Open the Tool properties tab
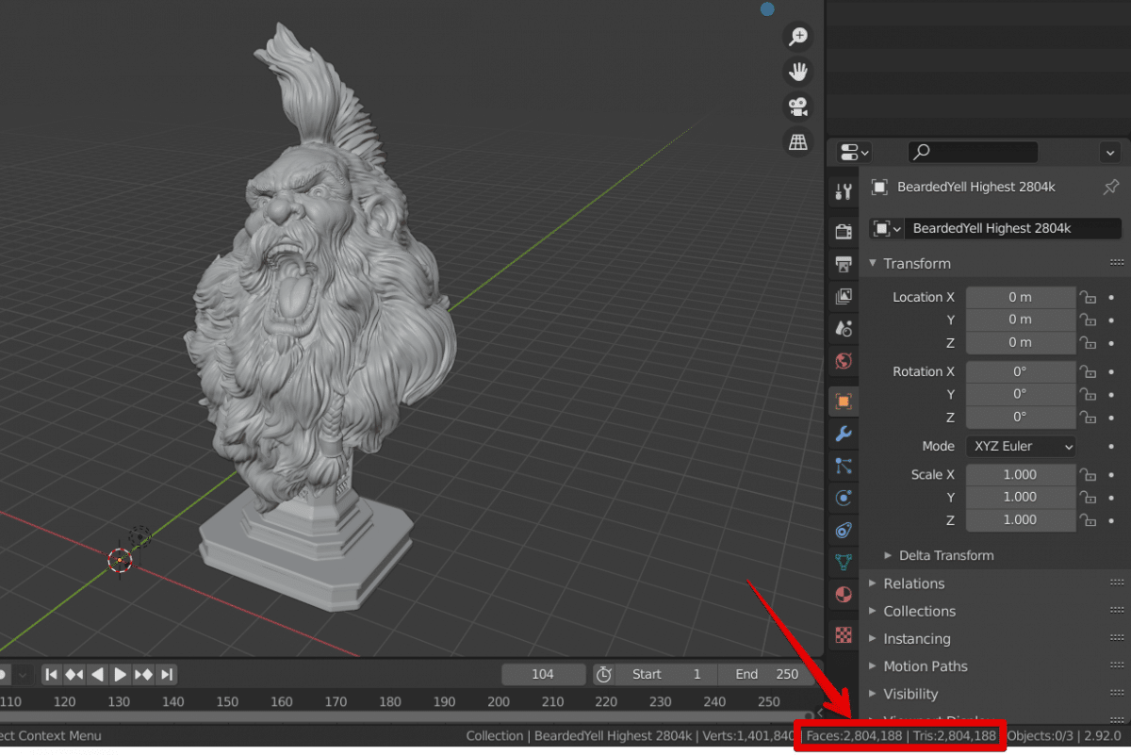This screenshot has width=1131, height=755. pyautogui.click(x=844, y=192)
